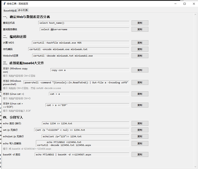
Task: Click the multi-line echo MTIzNDU2 text box
Action: [83, 144]
